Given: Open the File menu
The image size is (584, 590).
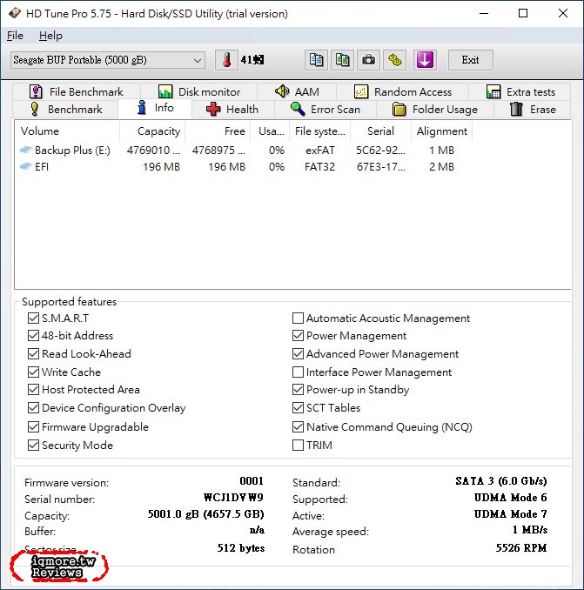Looking at the screenshot, I should coord(15,36).
